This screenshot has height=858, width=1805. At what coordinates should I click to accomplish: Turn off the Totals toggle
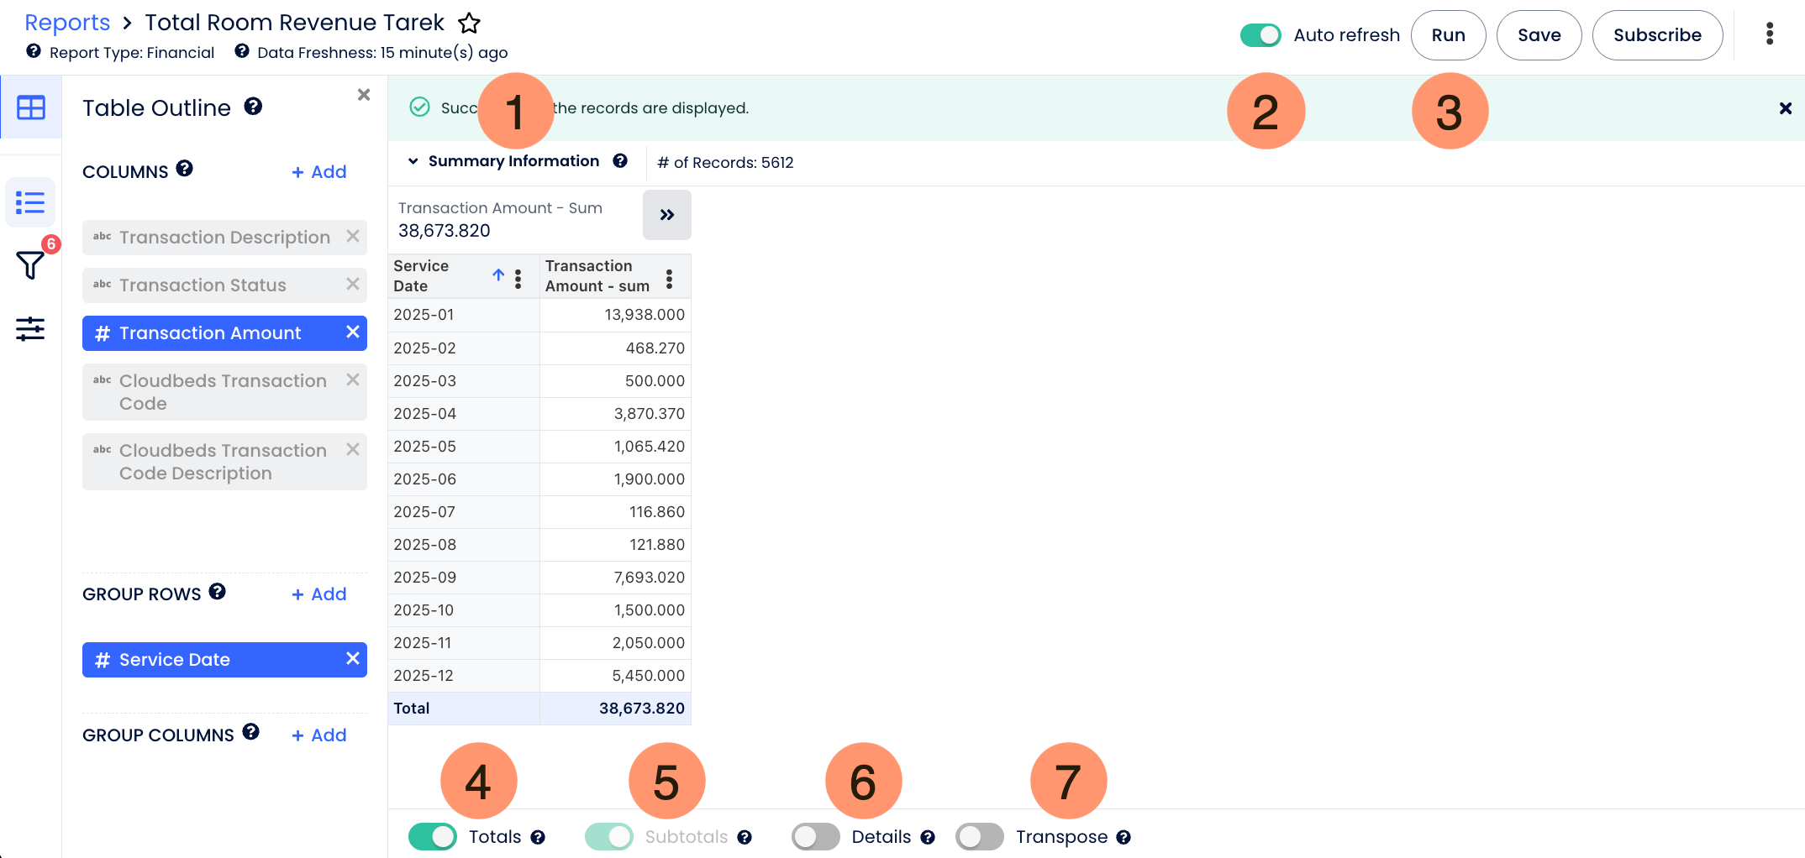[x=432, y=836]
